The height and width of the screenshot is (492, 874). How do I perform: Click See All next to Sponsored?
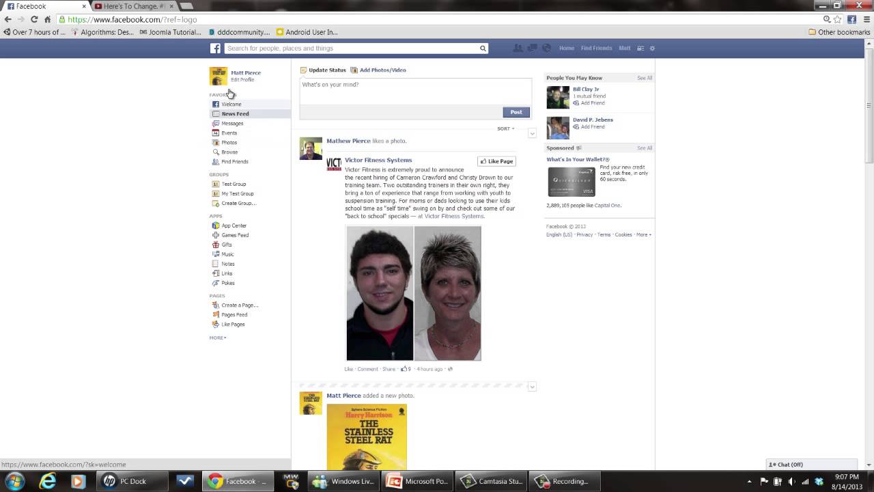(645, 148)
